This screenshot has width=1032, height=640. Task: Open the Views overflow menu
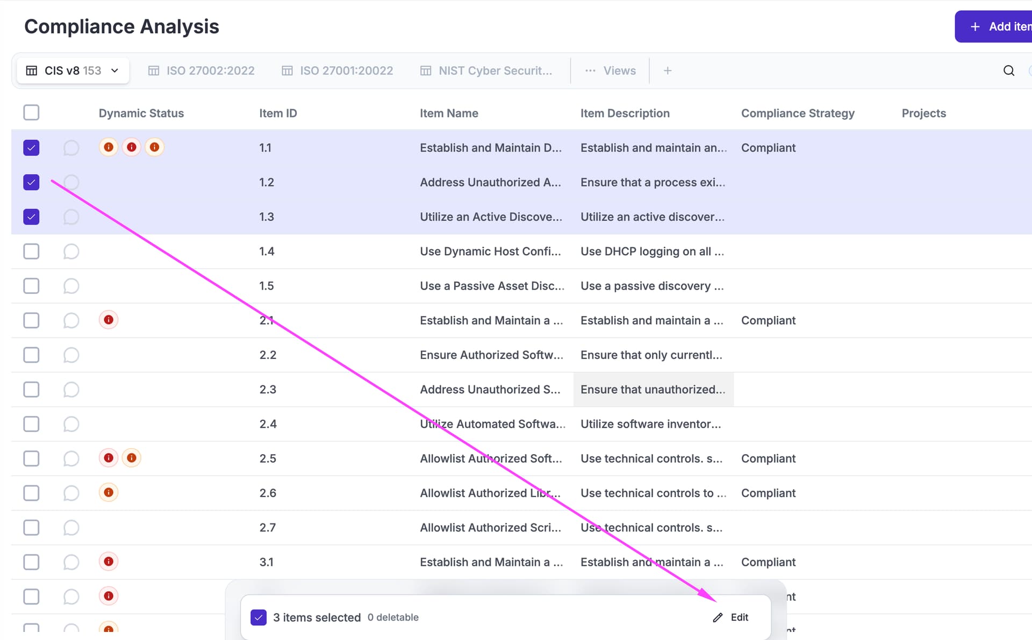click(611, 70)
